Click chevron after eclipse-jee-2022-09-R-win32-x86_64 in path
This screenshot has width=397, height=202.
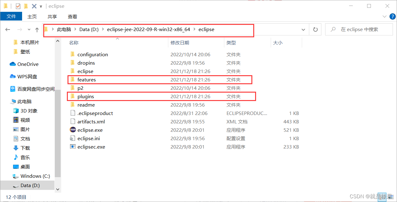tap(194, 30)
